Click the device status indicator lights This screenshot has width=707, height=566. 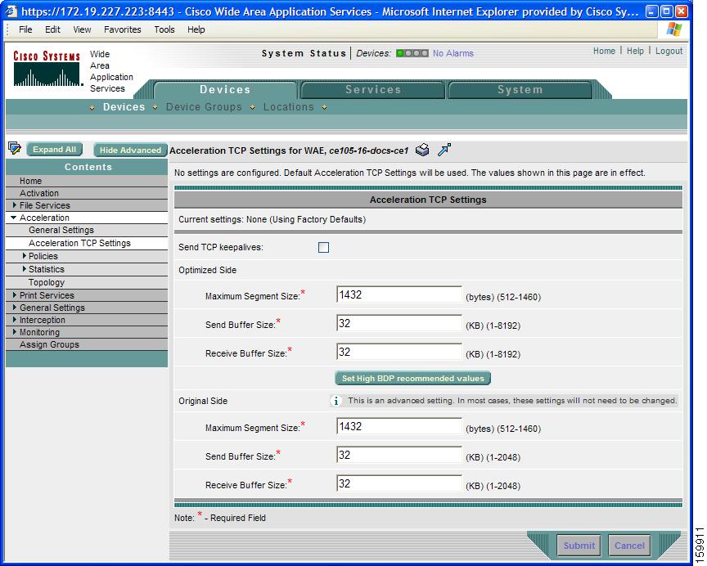[412, 53]
